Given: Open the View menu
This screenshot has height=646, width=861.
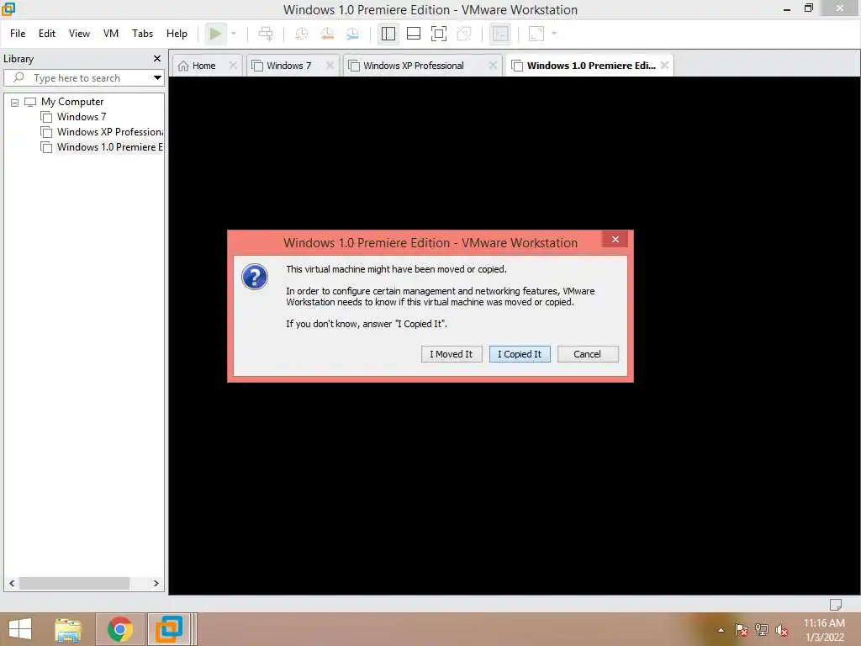Looking at the screenshot, I should pos(79,34).
